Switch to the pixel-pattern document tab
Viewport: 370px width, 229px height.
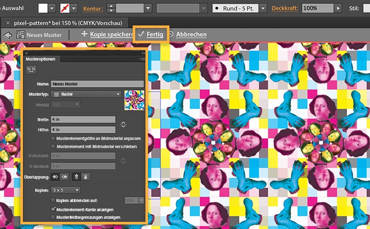tap(68, 23)
